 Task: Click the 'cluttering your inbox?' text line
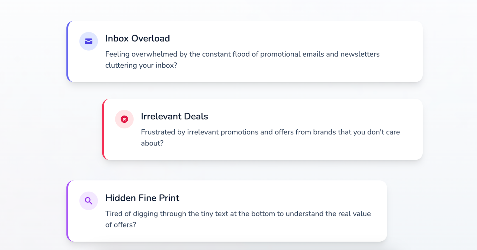pyautogui.click(x=141, y=65)
